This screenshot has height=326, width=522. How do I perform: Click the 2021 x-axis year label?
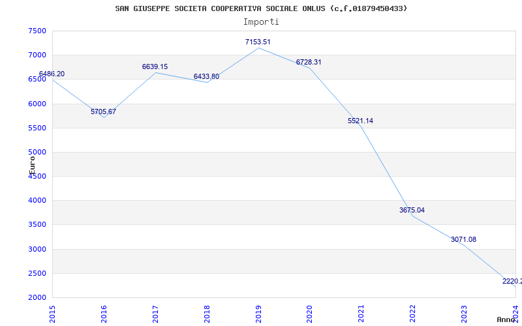pyautogui.click(x=361, y=314)
